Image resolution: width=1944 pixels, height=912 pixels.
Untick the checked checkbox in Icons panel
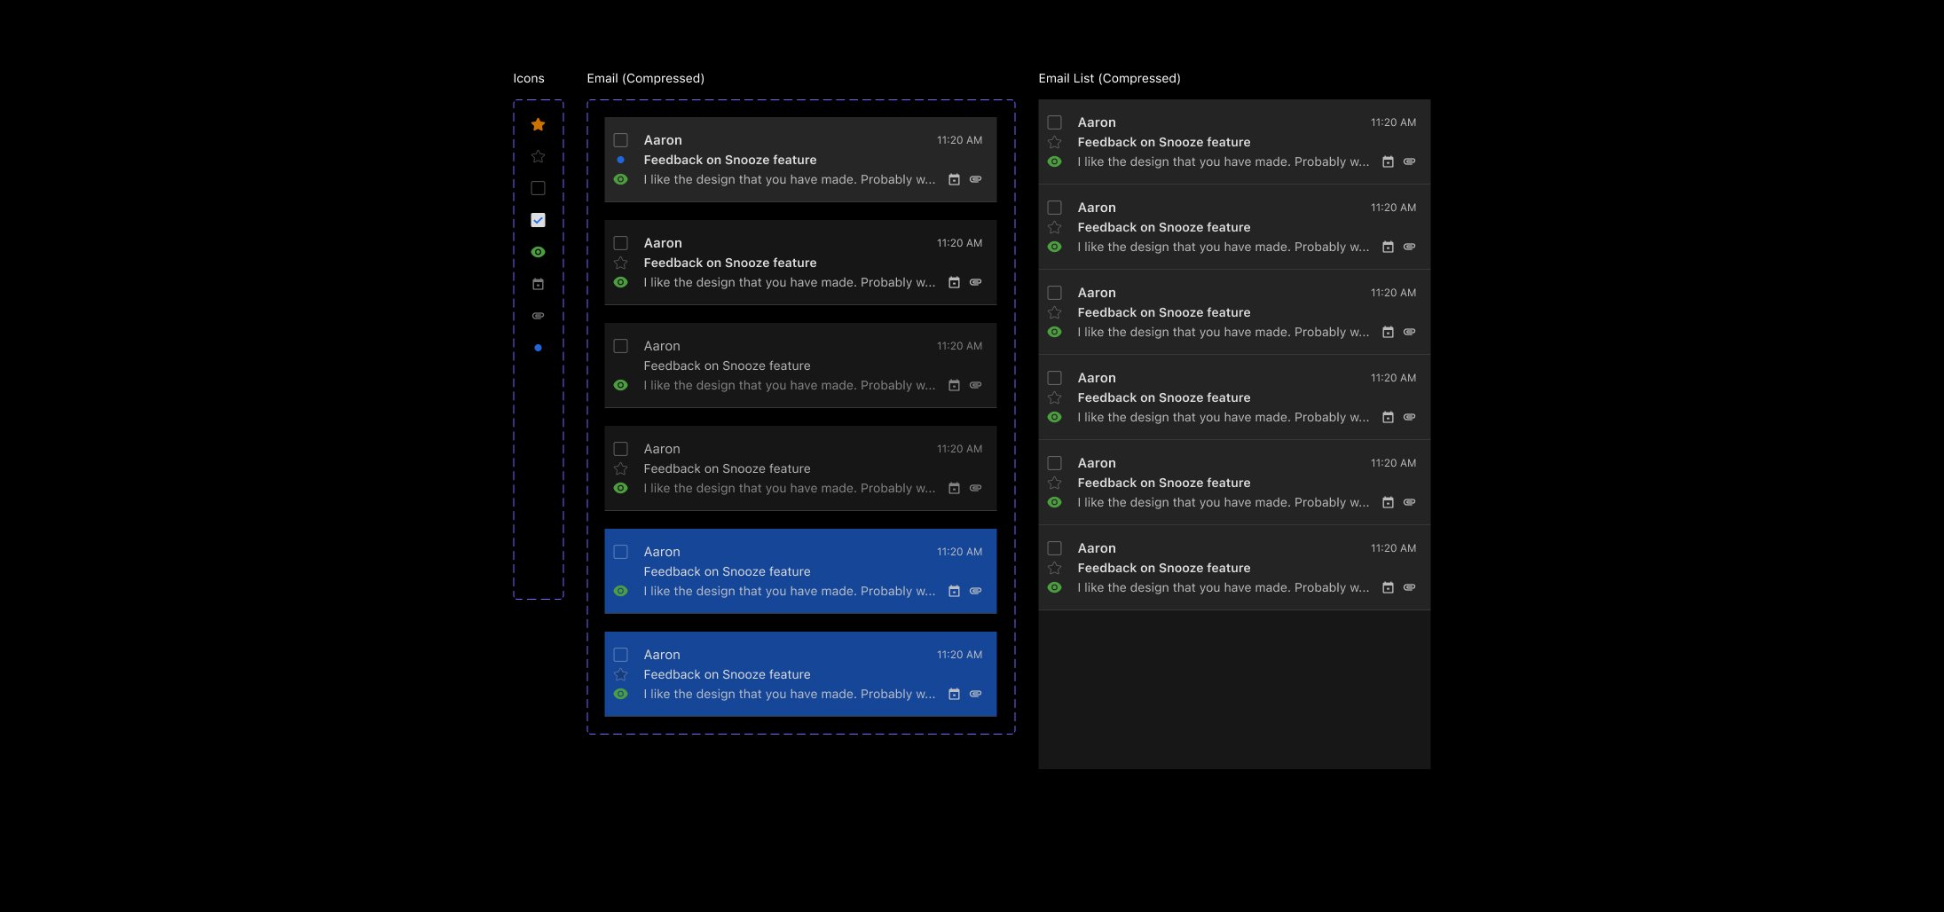[x=538, y=220]
